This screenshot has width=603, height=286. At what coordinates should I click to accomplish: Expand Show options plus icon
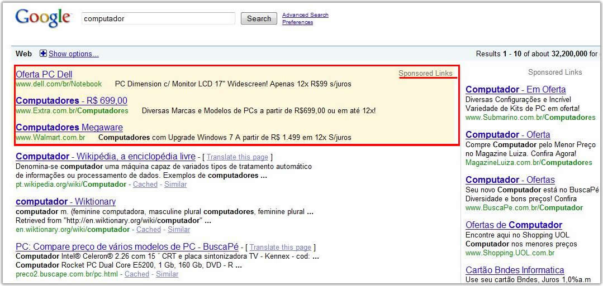coord(43,54)
